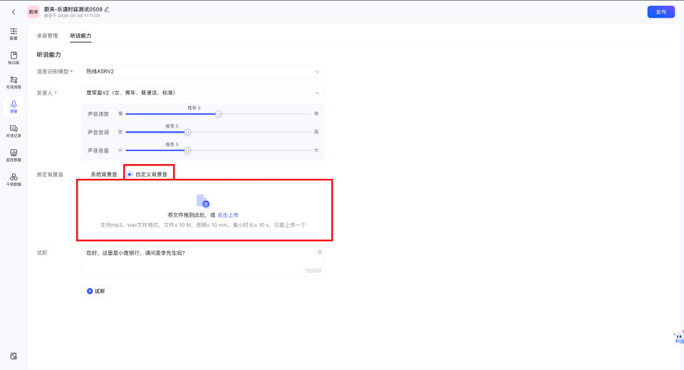
Task: Clear the 试听 text with the X icon
Action: click(320, 252)
